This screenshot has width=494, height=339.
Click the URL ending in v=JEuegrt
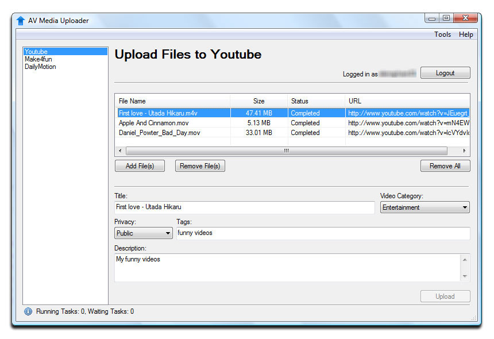point(408,113)
